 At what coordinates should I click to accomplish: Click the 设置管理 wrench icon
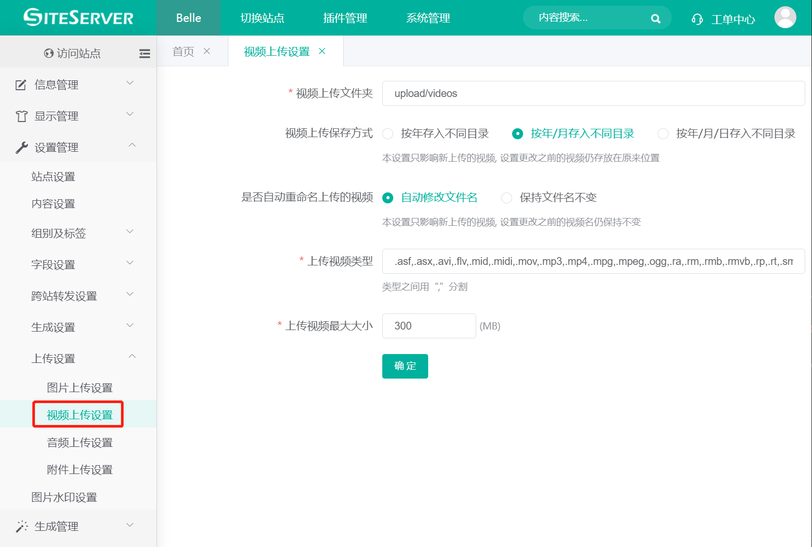(x=20, y=147)
